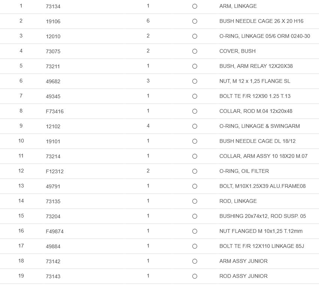Viewport: 319px width, 288px height.
Task: Click part number 73204
Action: pos(53,216)
